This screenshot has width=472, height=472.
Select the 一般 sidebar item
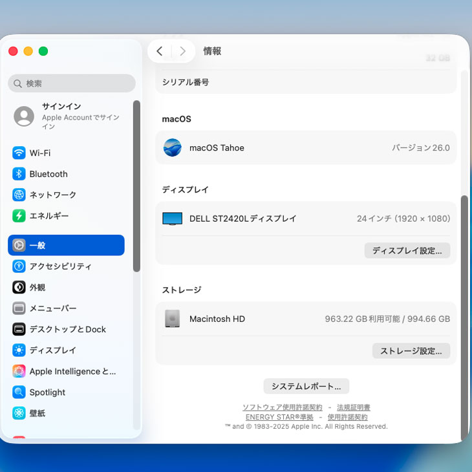[66, 246]
